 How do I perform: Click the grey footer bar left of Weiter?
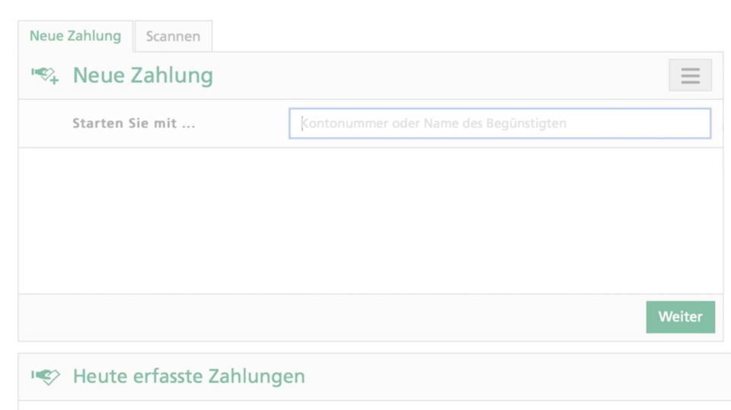pos(332,317)
